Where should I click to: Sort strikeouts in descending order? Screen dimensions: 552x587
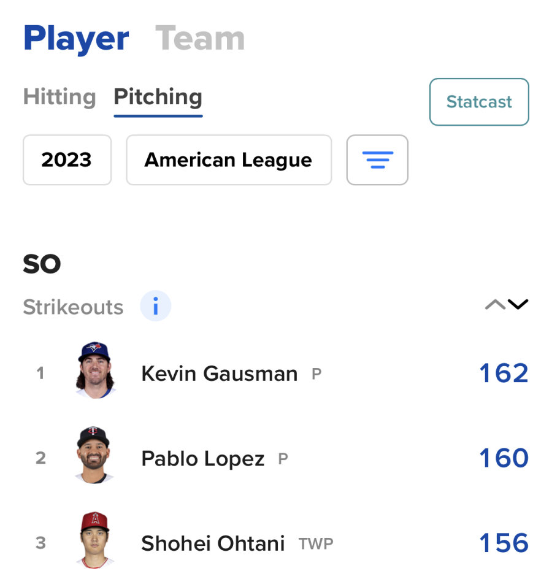(518, 305)
